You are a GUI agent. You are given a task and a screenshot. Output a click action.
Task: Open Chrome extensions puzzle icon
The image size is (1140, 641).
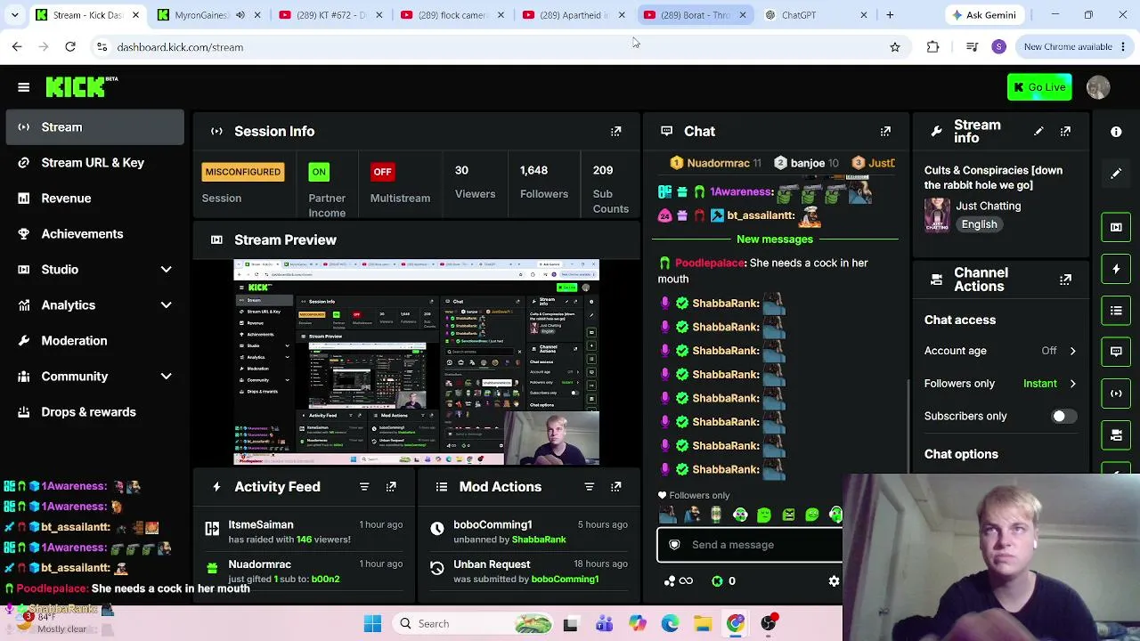click(932, 47)
